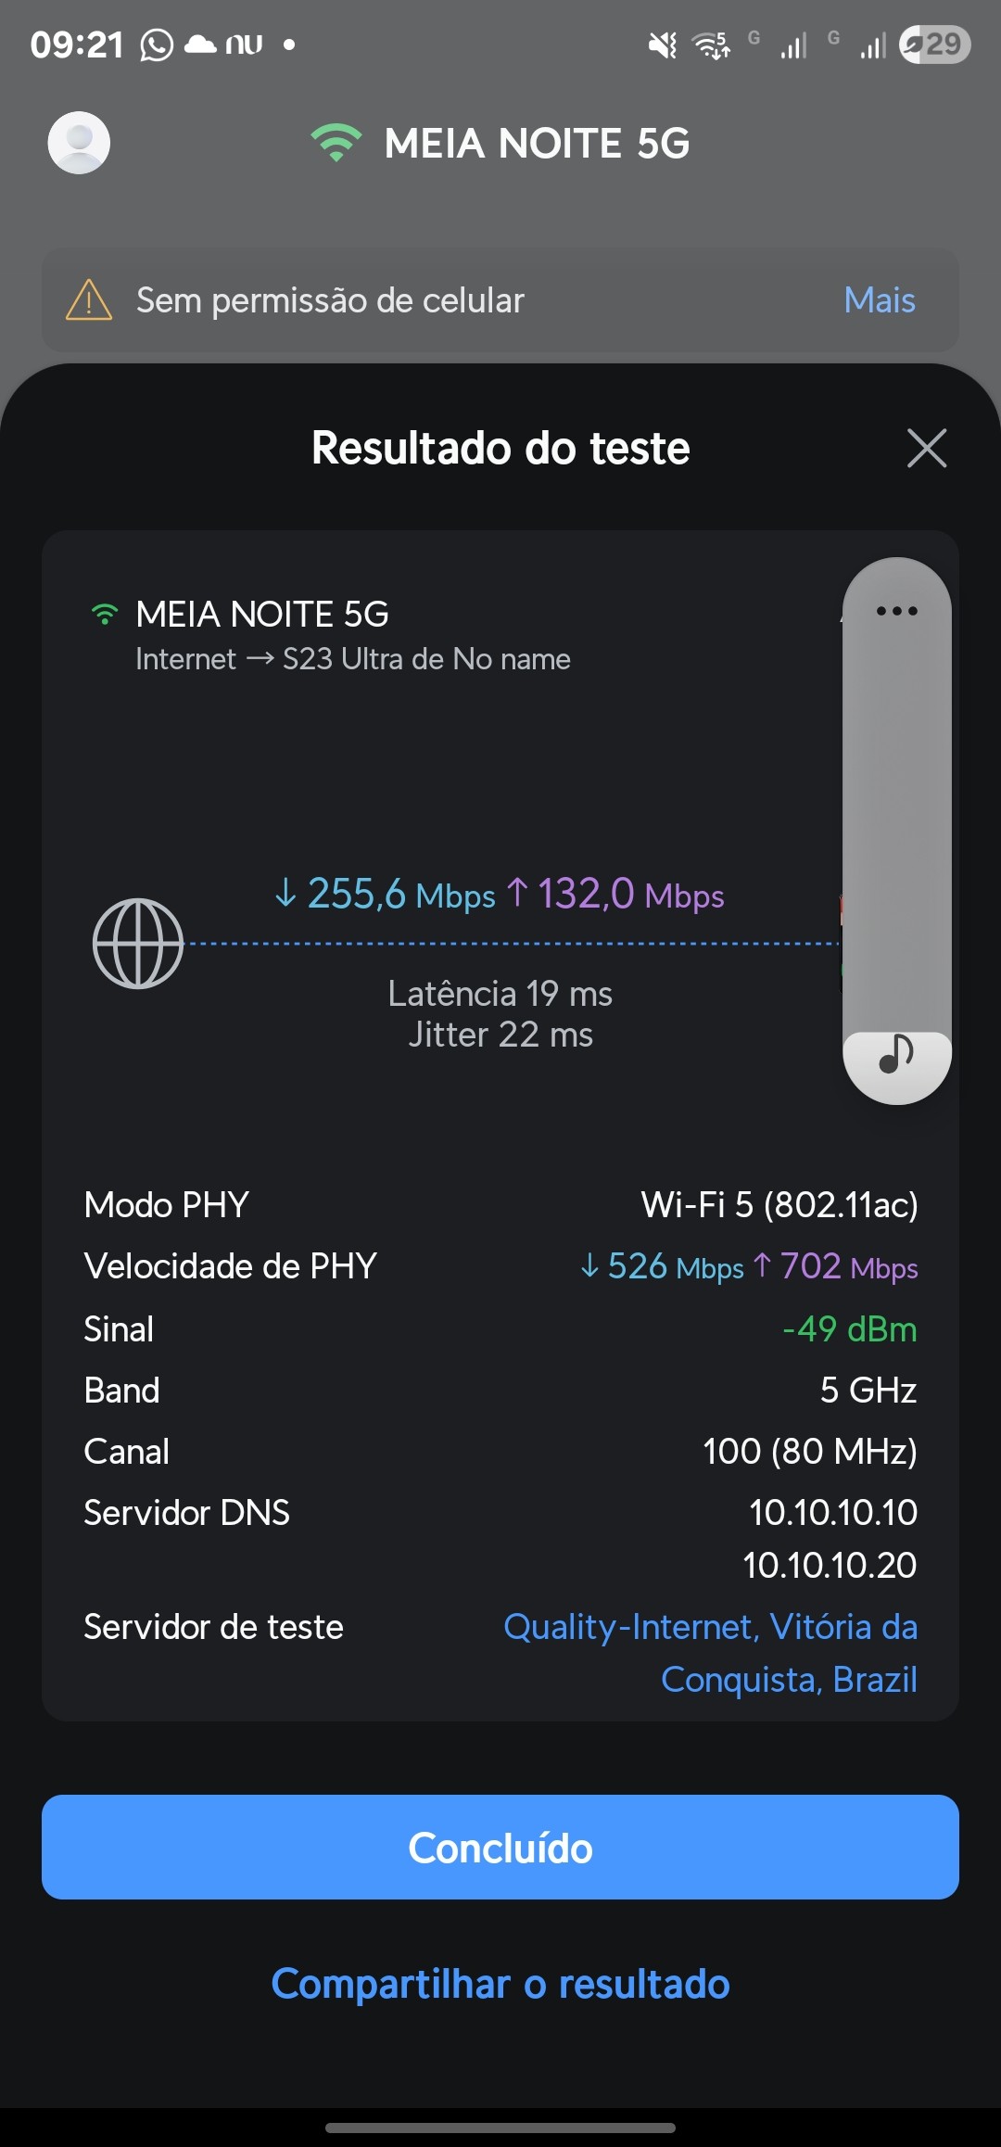Image resolution: width=1001 pixels, height=2147 pixels.
Task: Tap the globe Internet icon
Action: click(138, 944)
